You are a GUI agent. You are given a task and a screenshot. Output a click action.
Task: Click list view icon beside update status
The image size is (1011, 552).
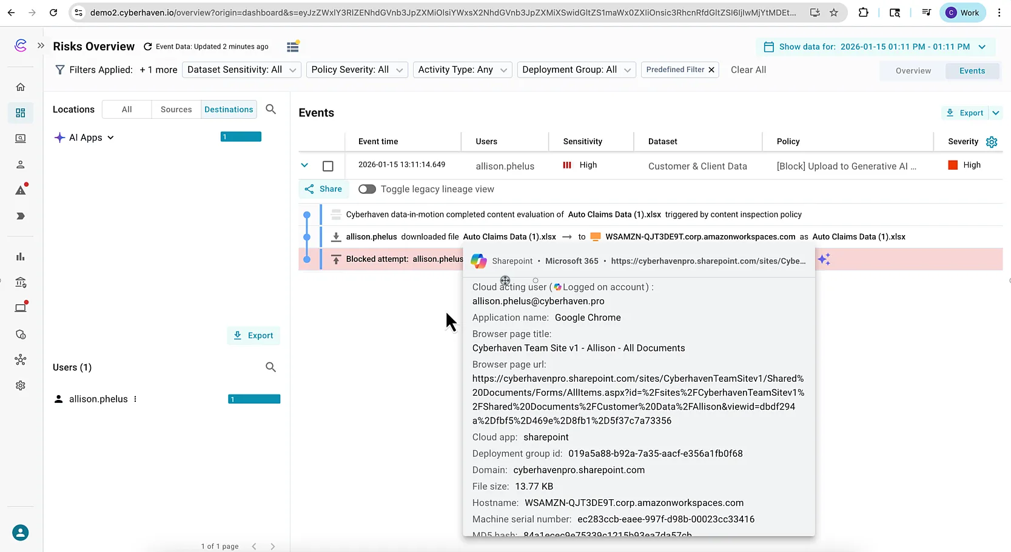pos(293,47)
